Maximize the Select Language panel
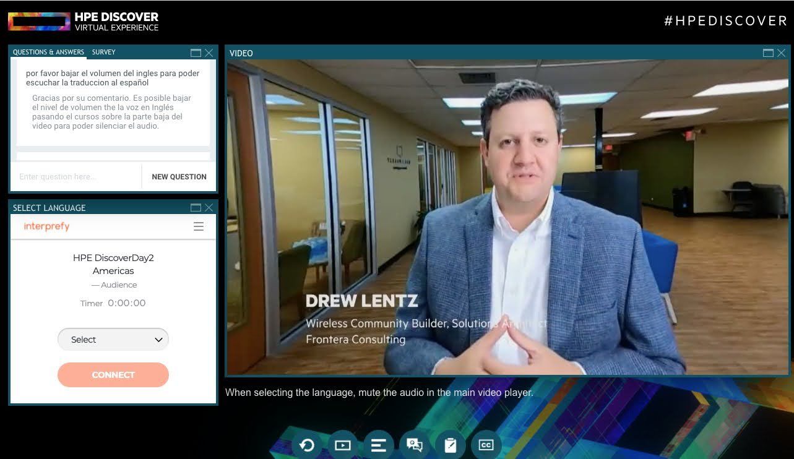The height and width of the screenshot is (459, 794). 196,208
